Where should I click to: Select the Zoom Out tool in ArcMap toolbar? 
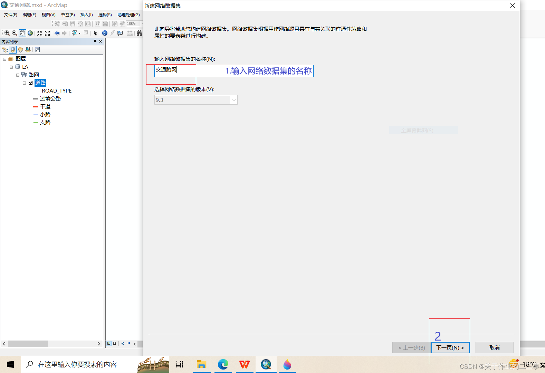15,33
